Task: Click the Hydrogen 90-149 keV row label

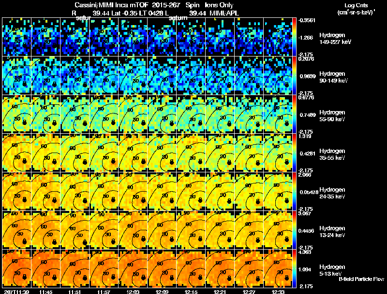Action: (x=333, y=77)
